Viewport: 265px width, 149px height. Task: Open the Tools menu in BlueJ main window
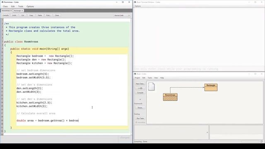(x=150, y=78)
